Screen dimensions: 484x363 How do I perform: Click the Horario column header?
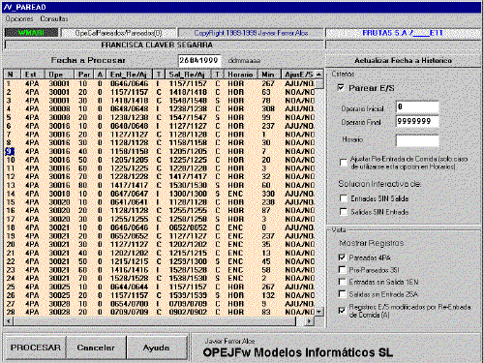(x=240, y=75)
